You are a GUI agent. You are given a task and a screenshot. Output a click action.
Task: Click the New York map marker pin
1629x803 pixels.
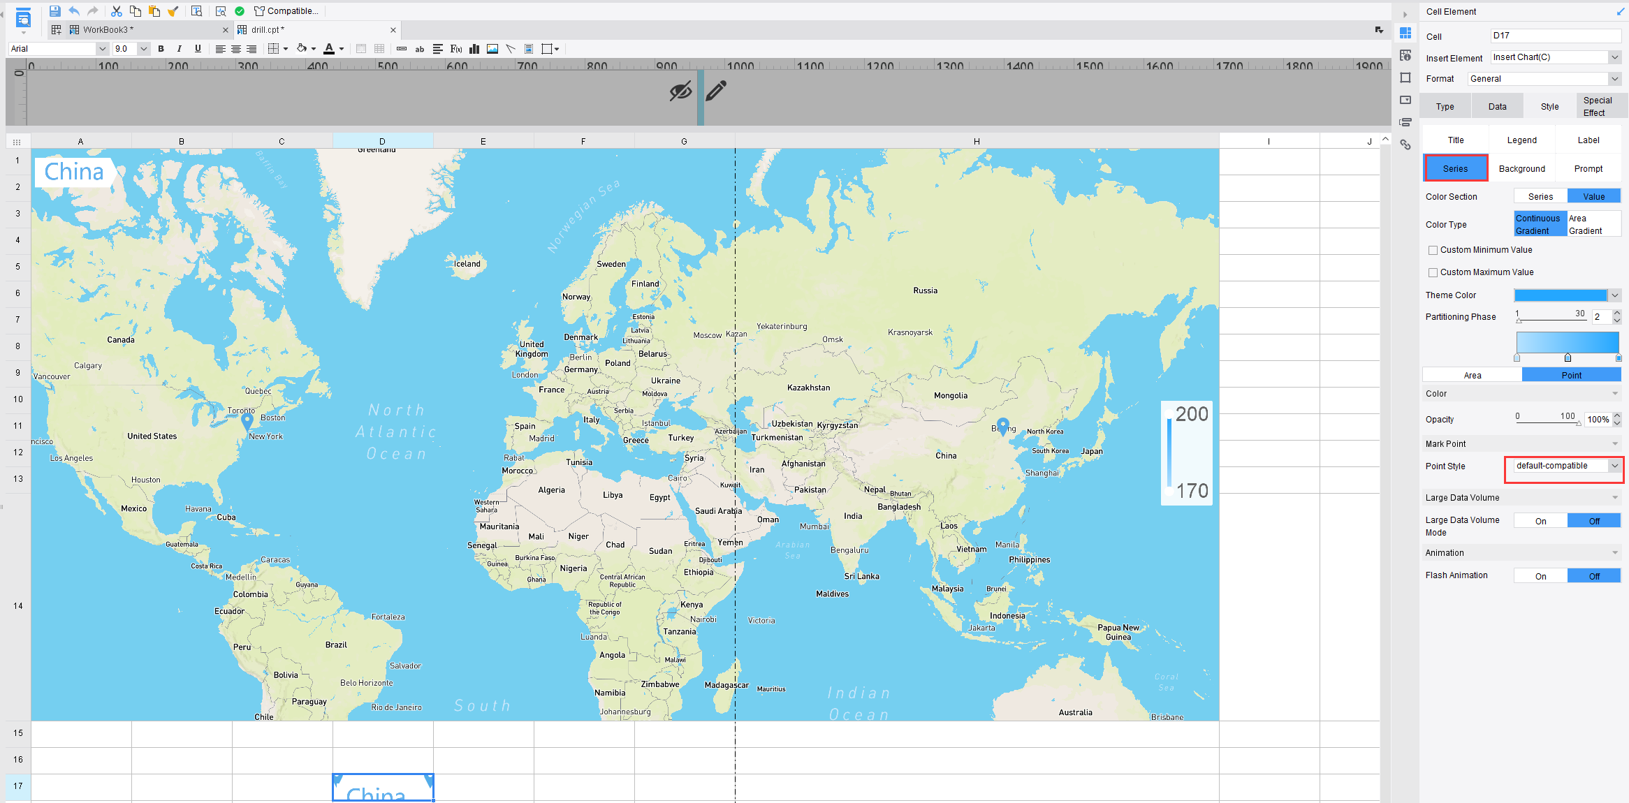(x=247, y=421)
